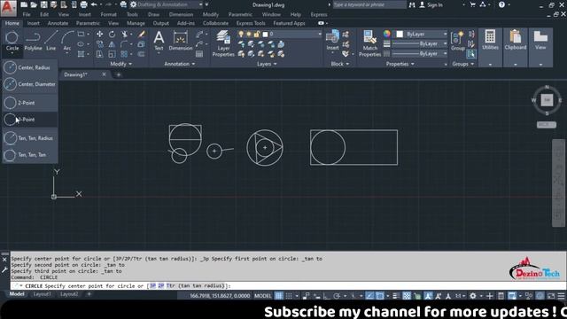Select the Arc tool

[x=67, y=42]
